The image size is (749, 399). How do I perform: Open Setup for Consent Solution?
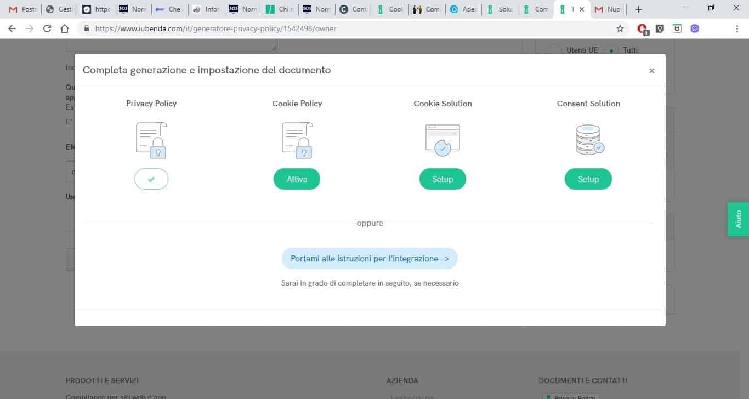[588, 179]
